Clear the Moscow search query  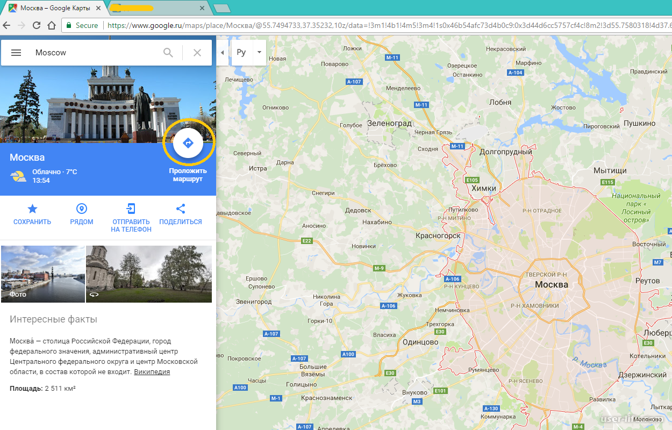click(x=197, y=53)
